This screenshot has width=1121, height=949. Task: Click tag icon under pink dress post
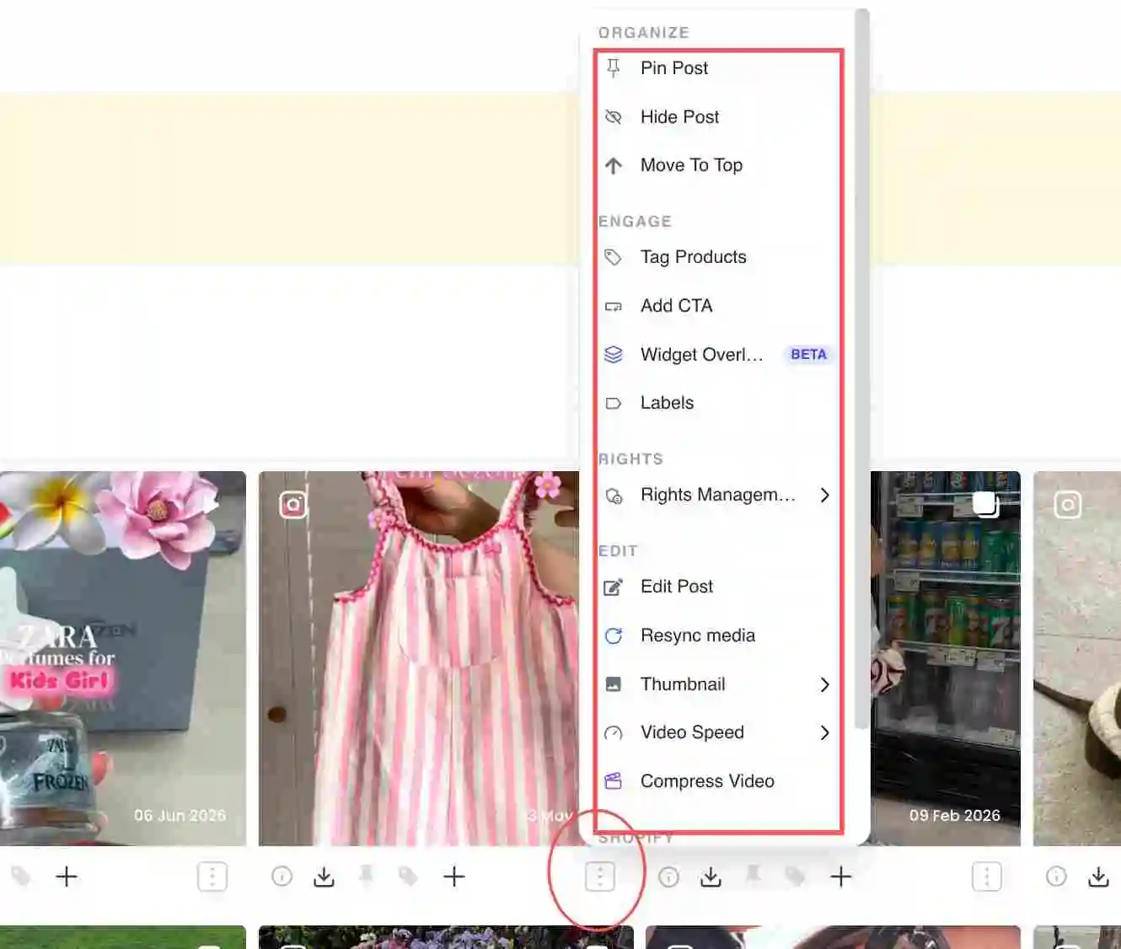pyautogui.click(x=409, y=877)
